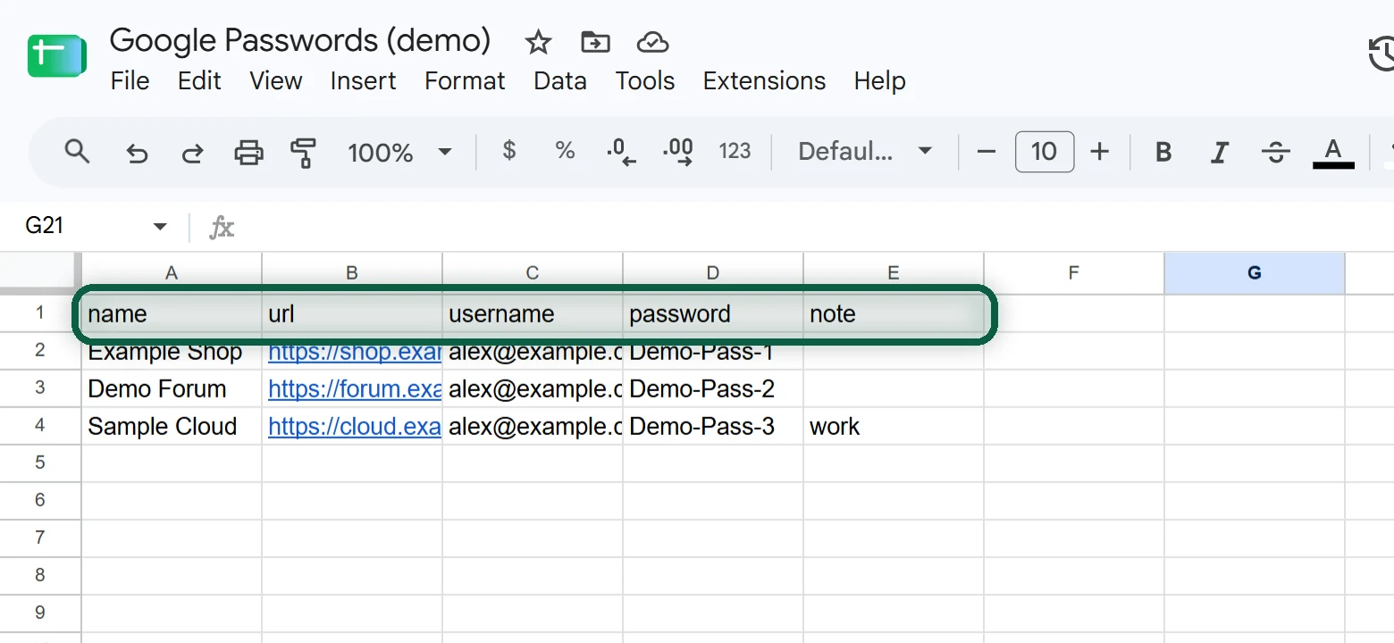1394x643 pixels.
Task: Open the Format menu
Action: (465, 80)
